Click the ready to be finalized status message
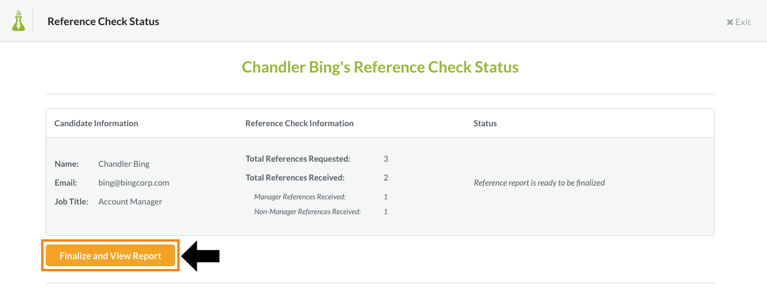Screen dimensions: 767x289 [x=539, y=183]
